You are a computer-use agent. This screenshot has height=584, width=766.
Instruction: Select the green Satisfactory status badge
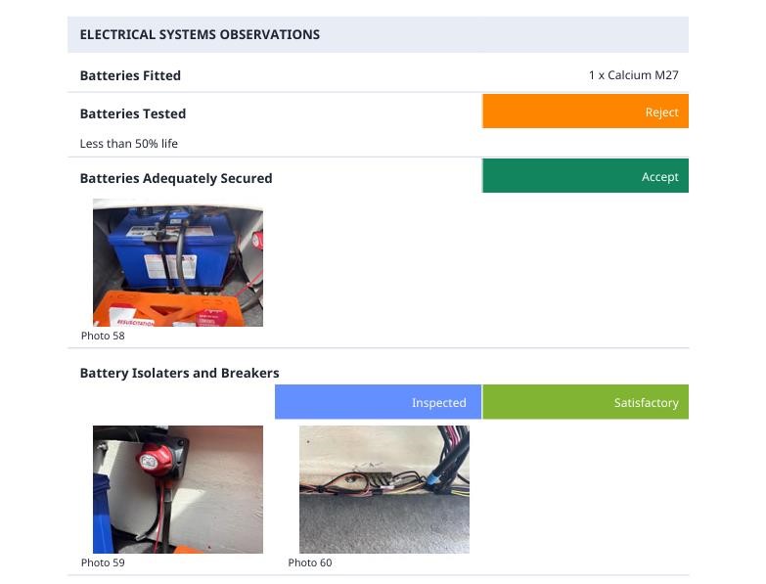[585, 402]
